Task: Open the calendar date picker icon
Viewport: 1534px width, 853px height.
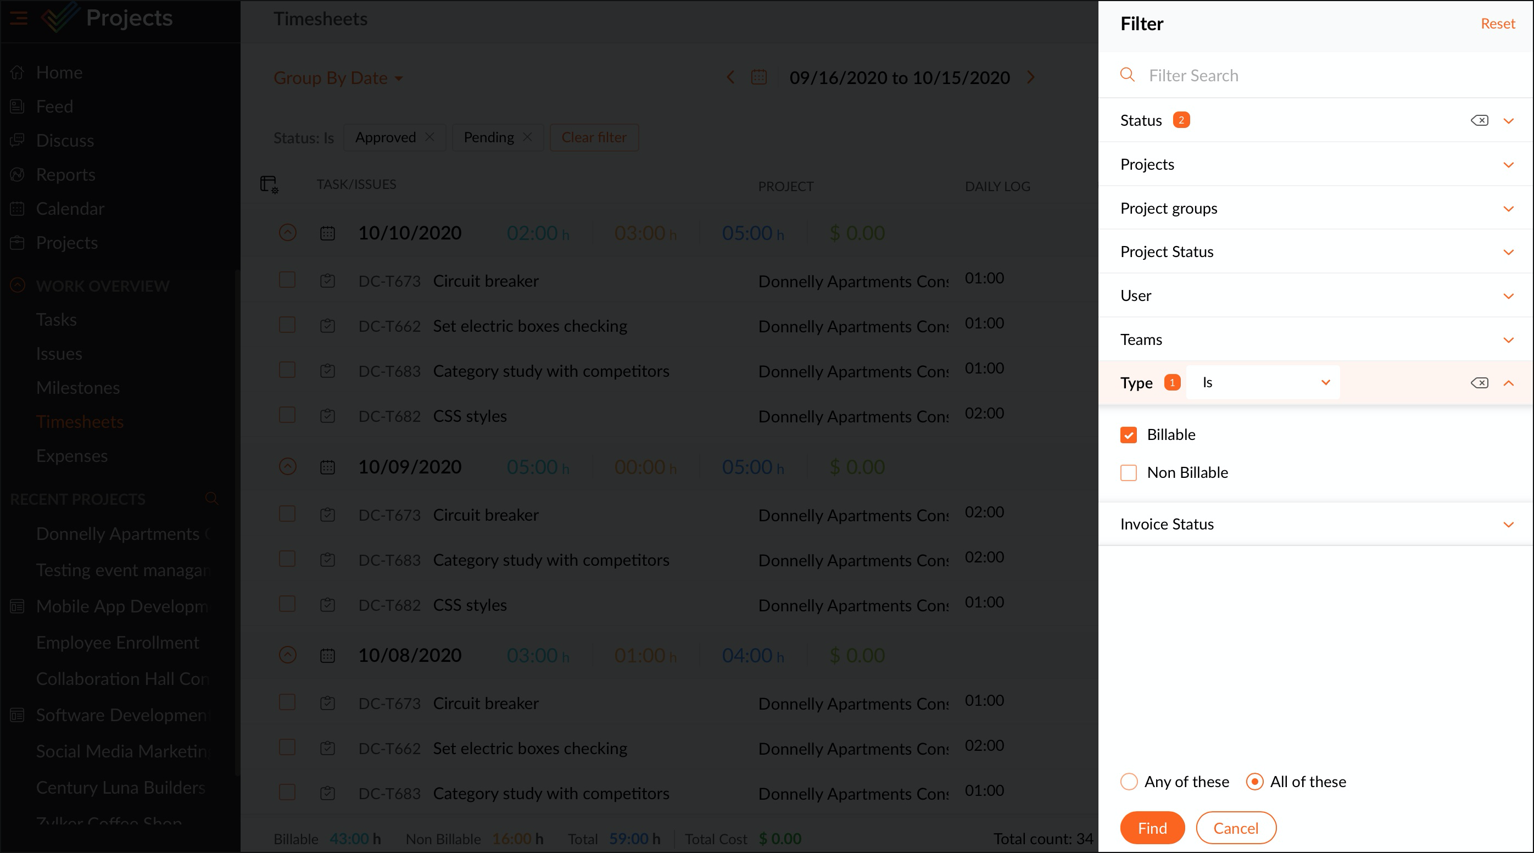Action: pos(758,77)
